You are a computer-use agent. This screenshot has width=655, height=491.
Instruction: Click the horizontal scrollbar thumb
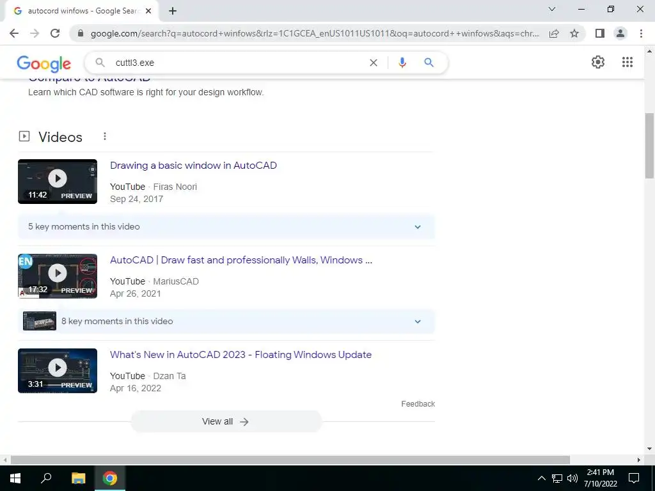290,460
